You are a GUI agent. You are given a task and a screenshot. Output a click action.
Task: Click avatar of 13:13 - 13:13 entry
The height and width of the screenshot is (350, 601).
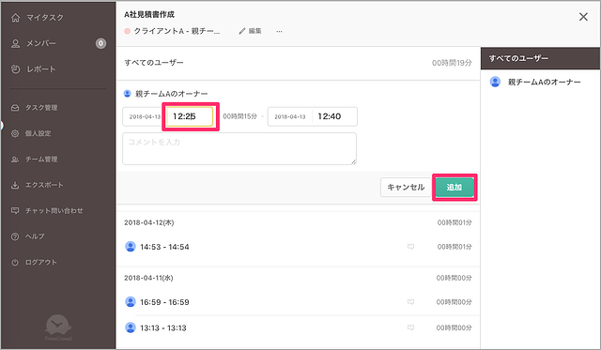tap(131, 327)
